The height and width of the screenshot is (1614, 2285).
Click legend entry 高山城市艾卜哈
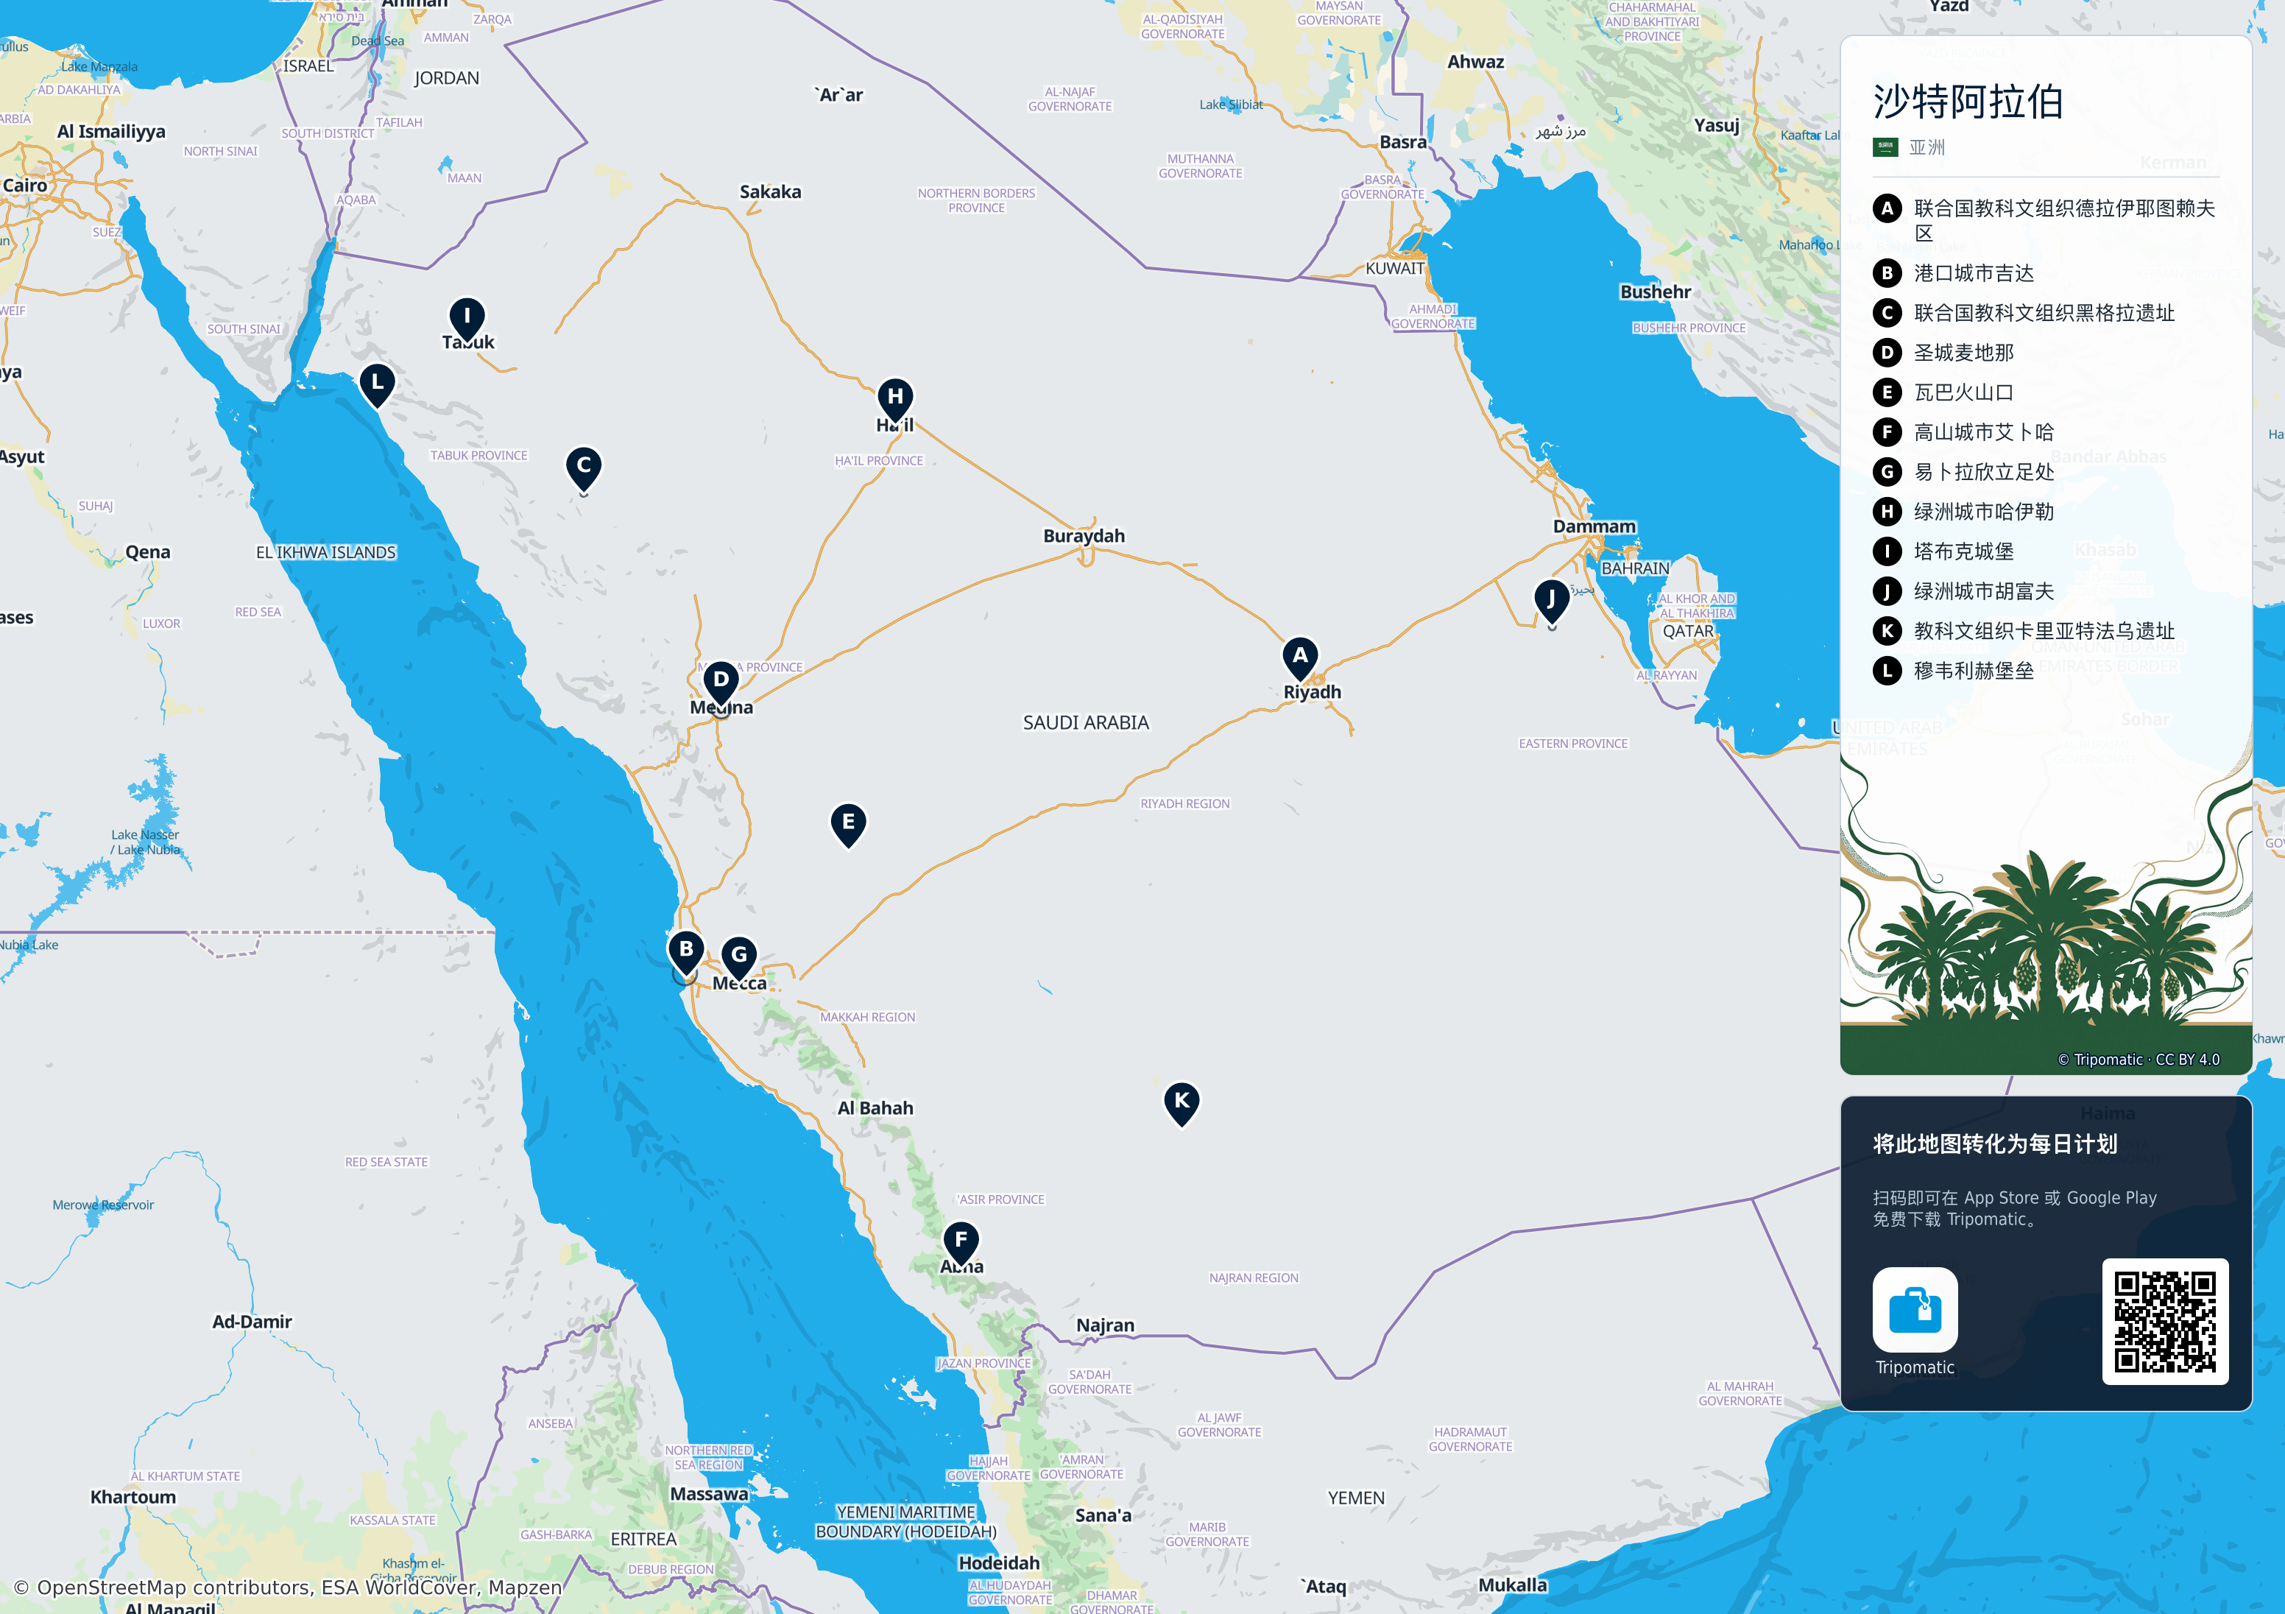(x=1963, y=432)
